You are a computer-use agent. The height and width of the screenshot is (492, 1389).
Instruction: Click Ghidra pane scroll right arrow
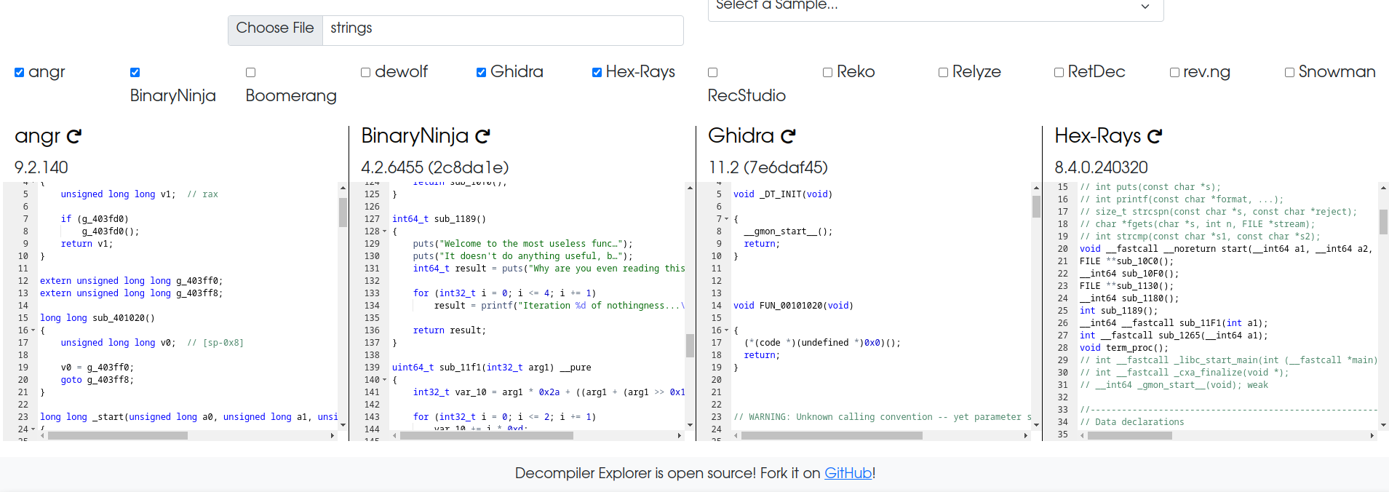point(1026,436)
